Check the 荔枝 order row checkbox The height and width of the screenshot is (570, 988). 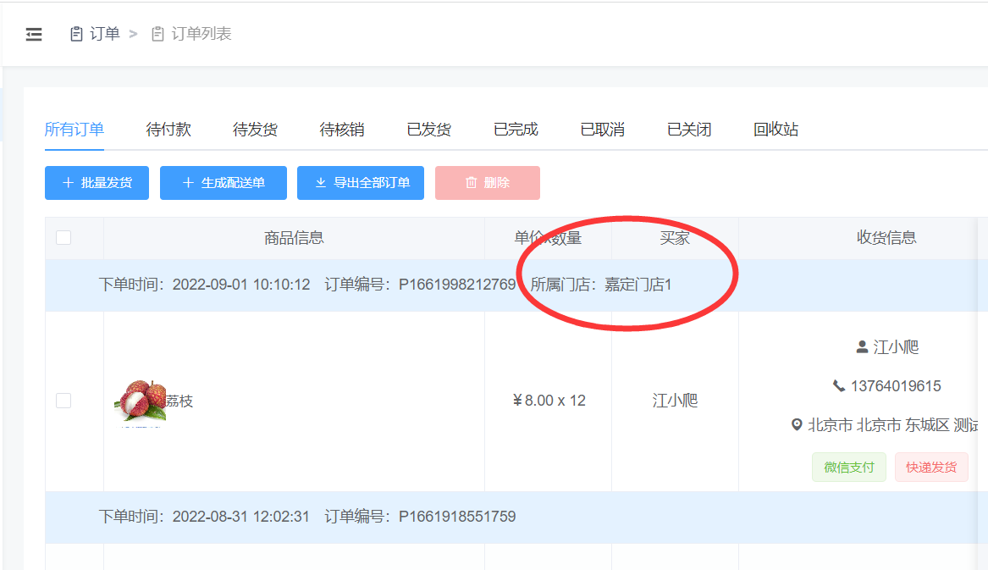[63, 401]
